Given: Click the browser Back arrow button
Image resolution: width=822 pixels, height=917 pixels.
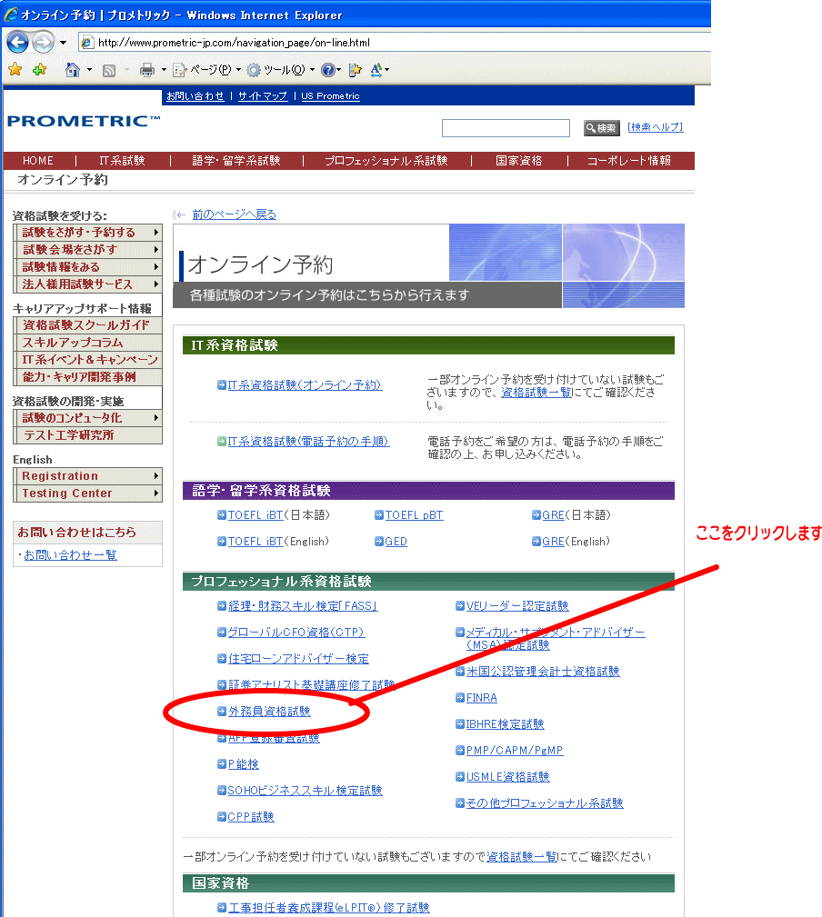Looking at the screenshot, I should pos(17,42).
